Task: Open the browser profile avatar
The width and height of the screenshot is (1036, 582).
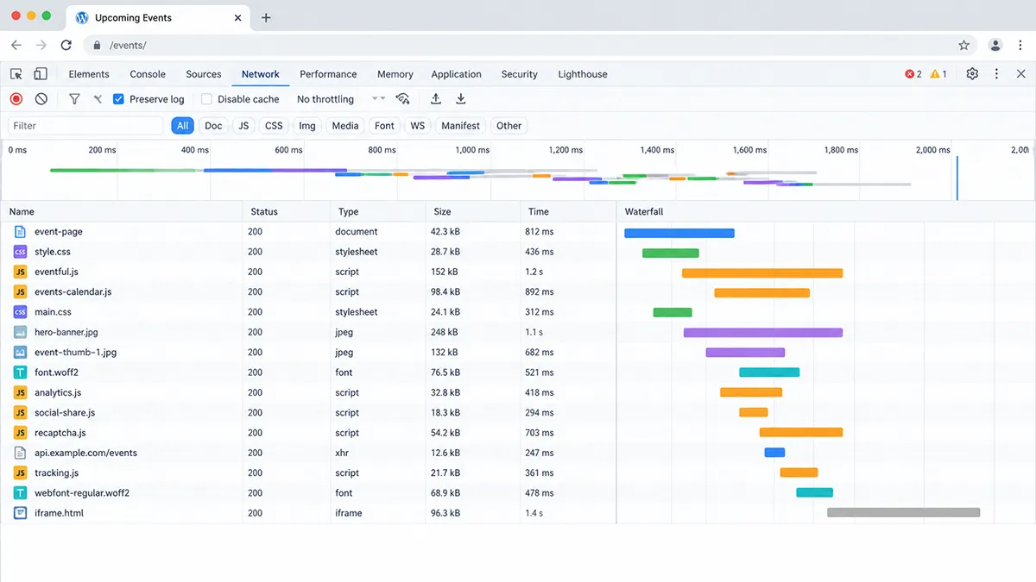Action: pyautogui.click(x=995, y=45)
